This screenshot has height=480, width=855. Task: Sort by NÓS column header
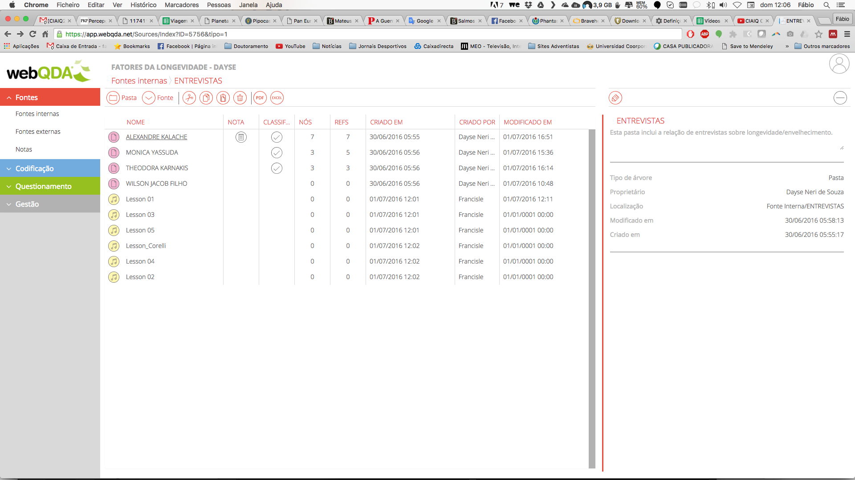305,122
